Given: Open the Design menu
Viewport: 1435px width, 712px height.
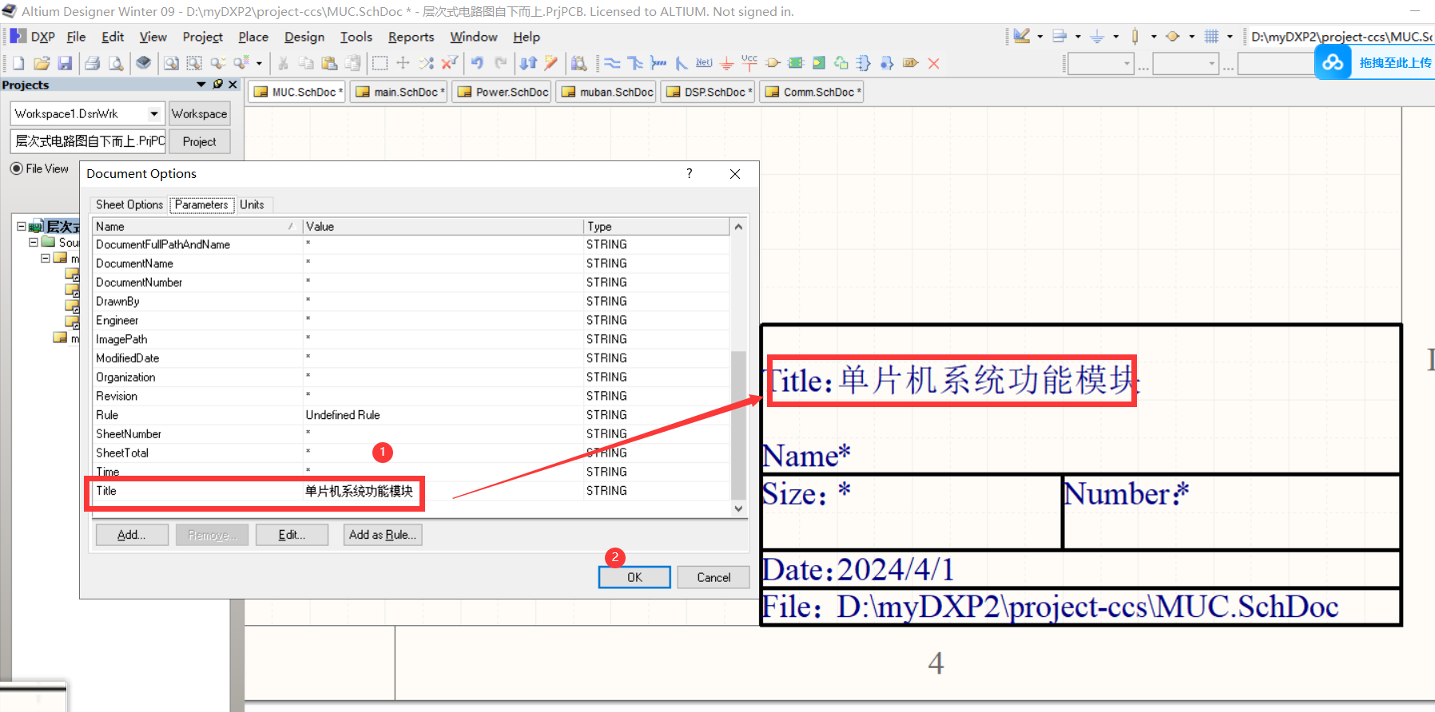Looking at the screenshot, I should pyautogui.click(x=304, y=37).
